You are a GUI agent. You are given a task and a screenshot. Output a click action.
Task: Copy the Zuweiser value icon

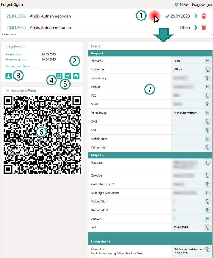pyautogui.click(x=207, y=176)
